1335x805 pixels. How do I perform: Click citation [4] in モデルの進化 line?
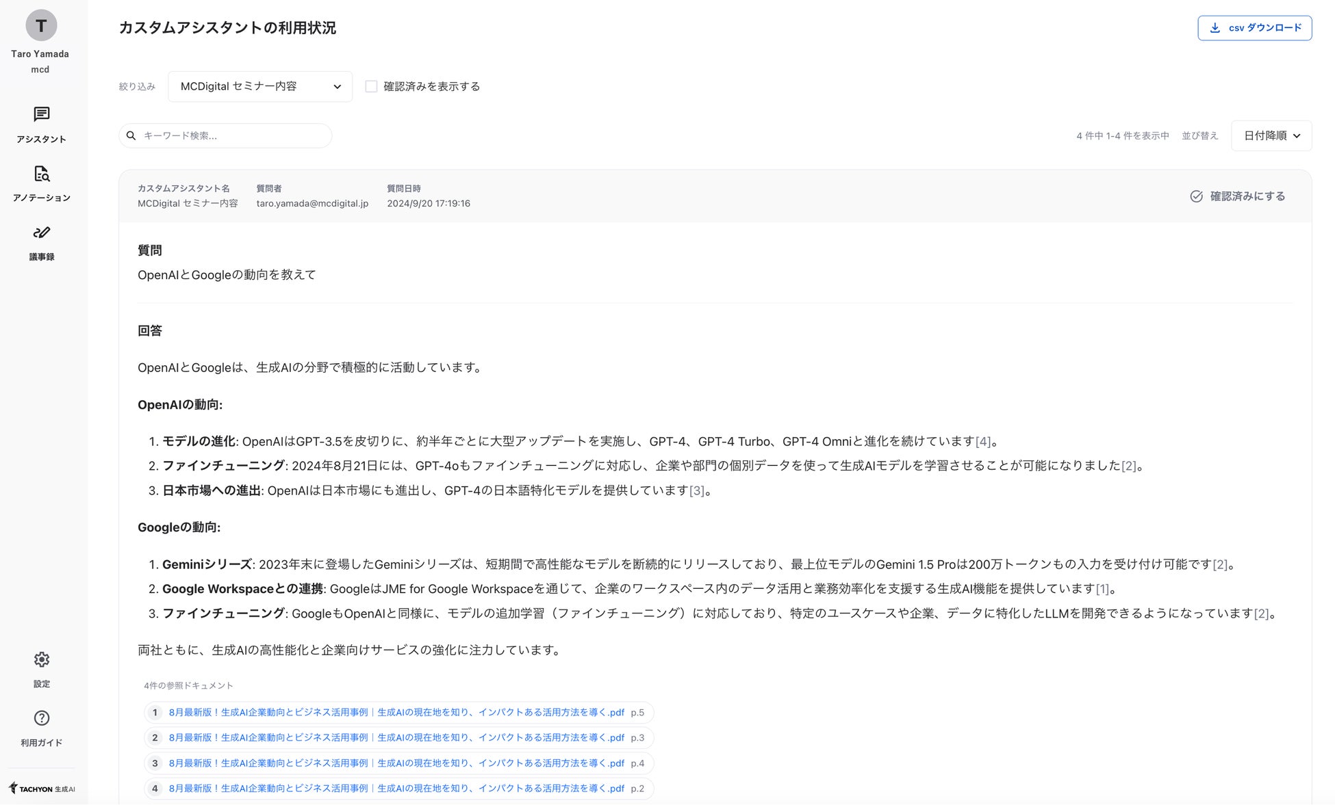tap(982, 442)
